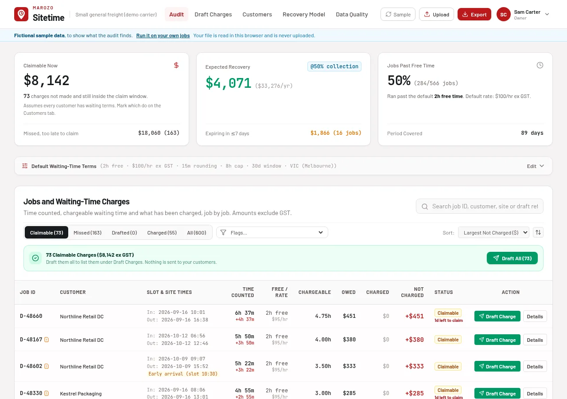
Task: Click the dollar sign icon in Claimable Now card
Action: point(176,65)
